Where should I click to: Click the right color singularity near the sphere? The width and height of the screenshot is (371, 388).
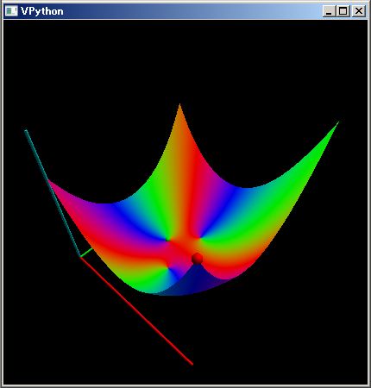[199, 238]
